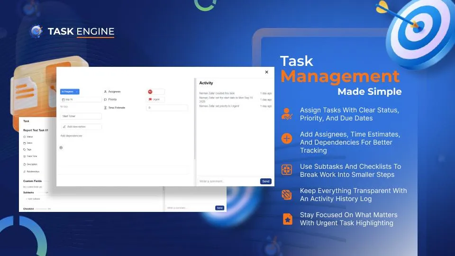Click the Start Timer button

81,116
